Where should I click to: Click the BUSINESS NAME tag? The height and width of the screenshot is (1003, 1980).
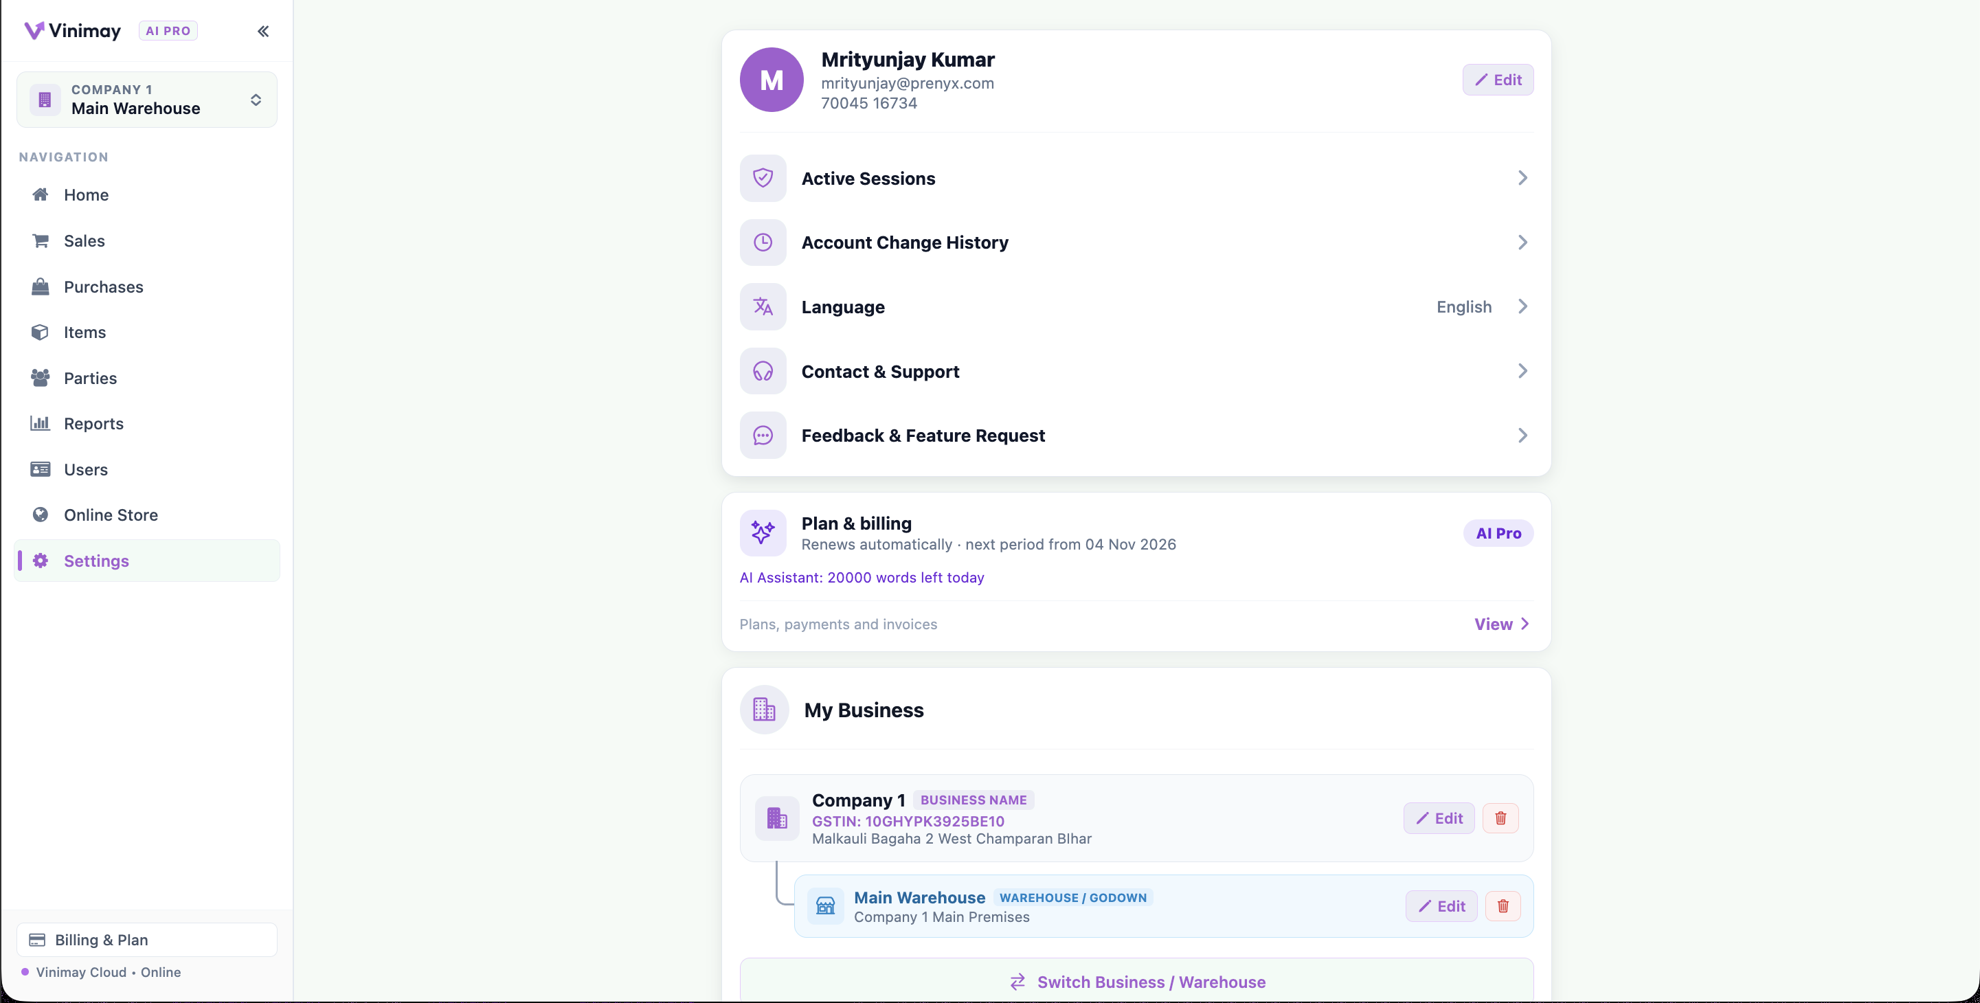pyautogui.click(x=973, y=800)
